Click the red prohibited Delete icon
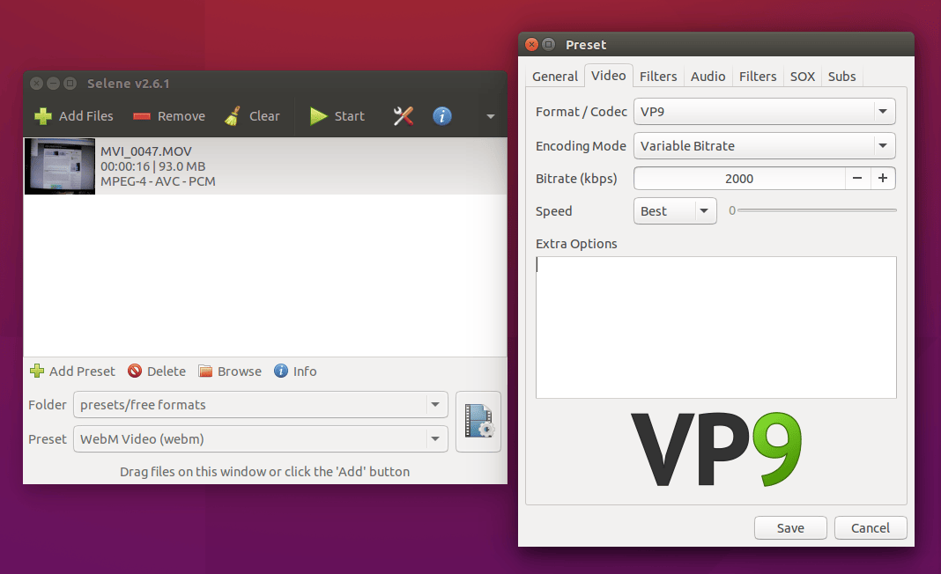This screenshot has height=574, width=941. point(135,372)
